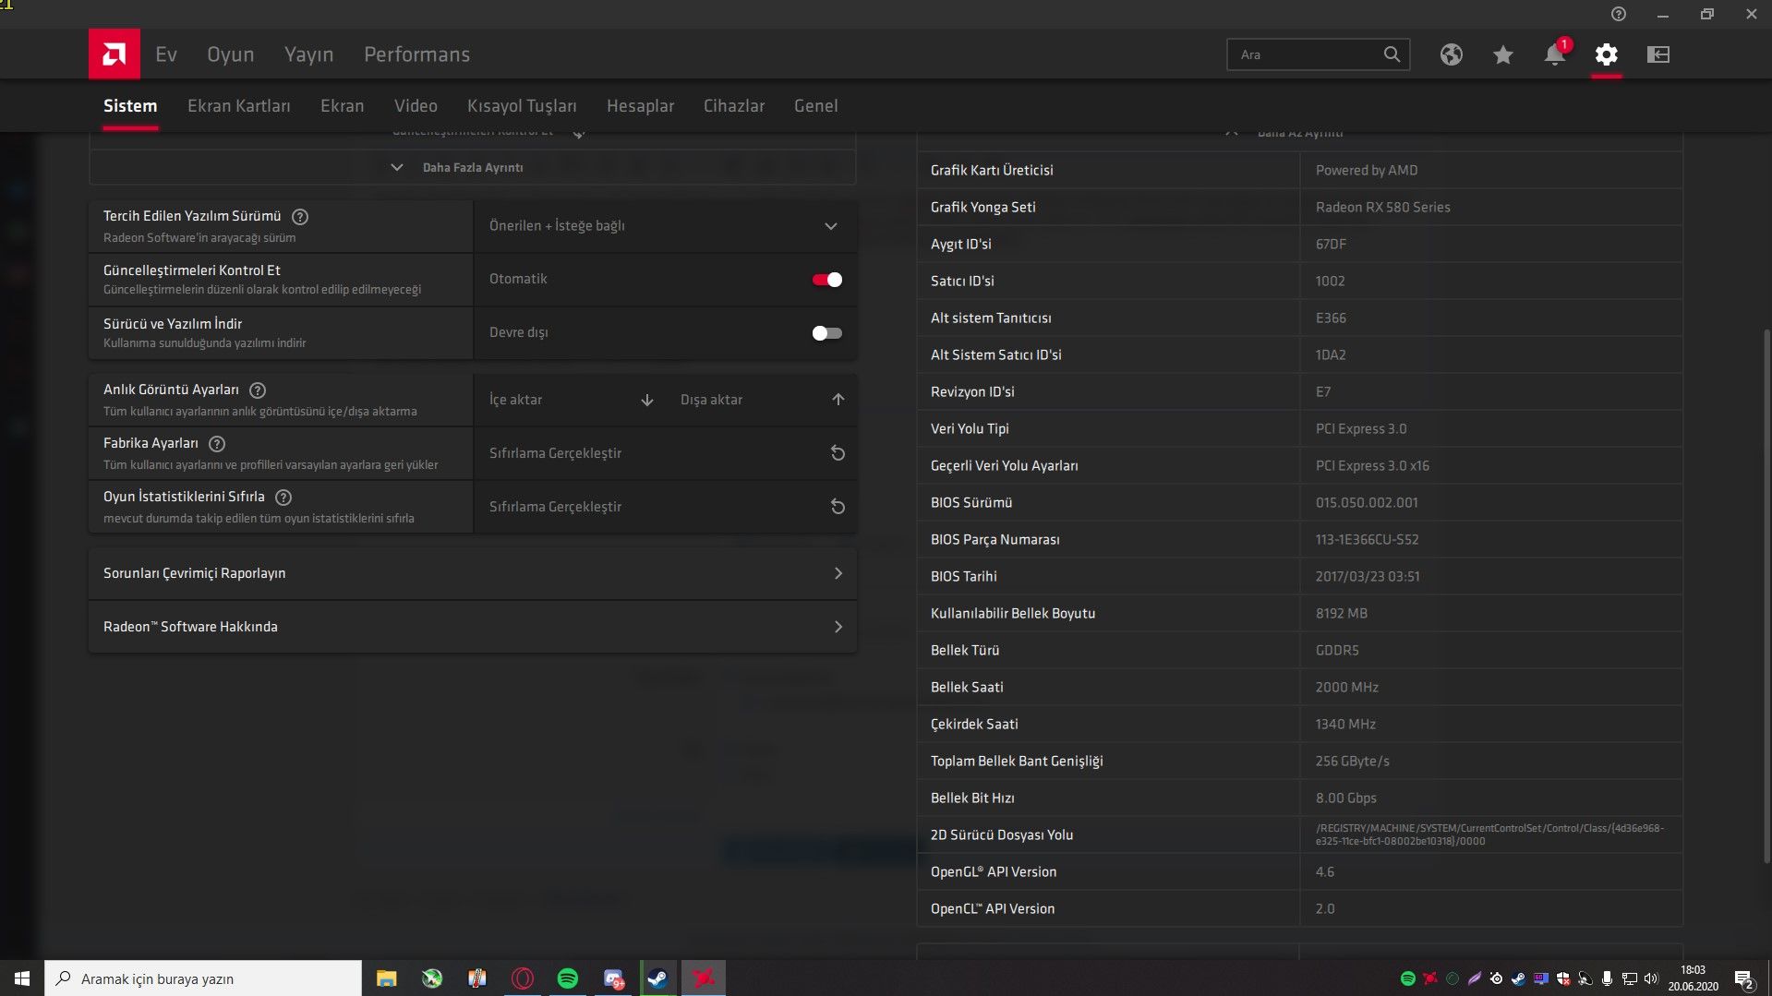Enable the Sürücü ve Yazılım İndir toggle
The image size is (1772, 996).
826,333
